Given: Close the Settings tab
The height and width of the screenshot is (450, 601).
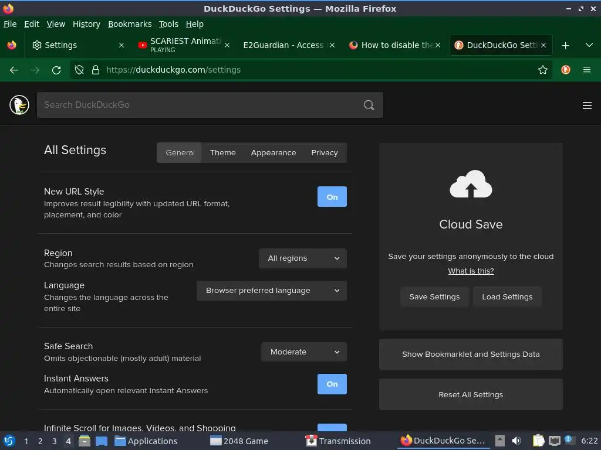Looking at the screenshot, I should point(121,45).
